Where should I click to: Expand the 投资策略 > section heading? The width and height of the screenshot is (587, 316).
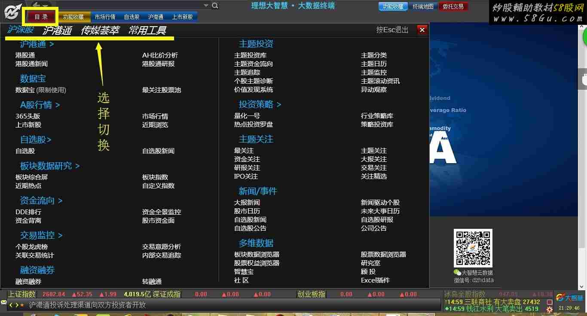(x=260, y=104)
